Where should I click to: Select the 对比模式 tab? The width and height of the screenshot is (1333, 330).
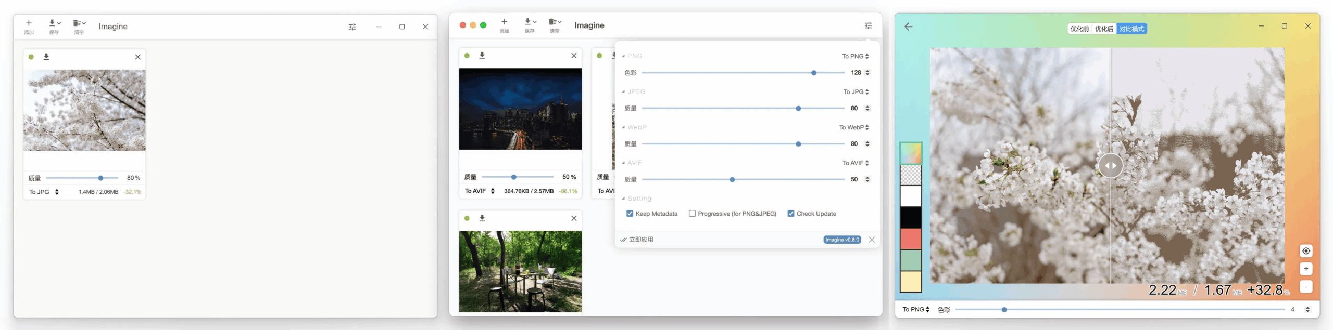tap(1131, 29)
